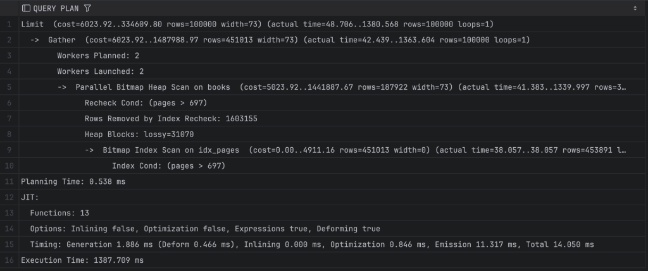
Task: Click the QUERY PLAN column header label
Action: pos(56,8)
